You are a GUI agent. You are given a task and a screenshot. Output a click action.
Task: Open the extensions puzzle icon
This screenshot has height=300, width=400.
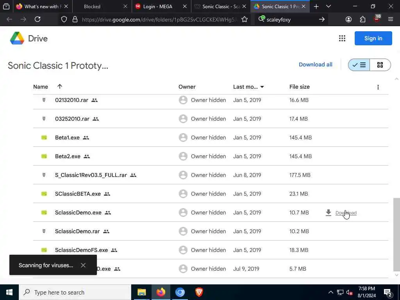(x=362, y=20)
